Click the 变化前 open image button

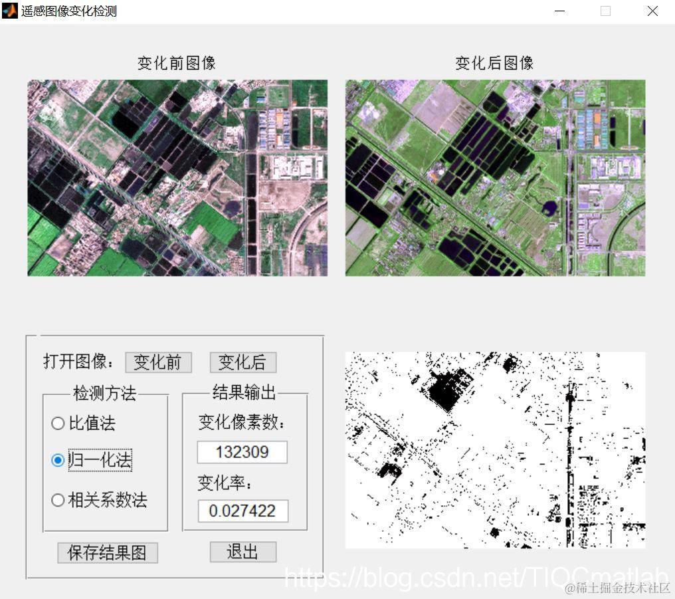click(158, 362)
